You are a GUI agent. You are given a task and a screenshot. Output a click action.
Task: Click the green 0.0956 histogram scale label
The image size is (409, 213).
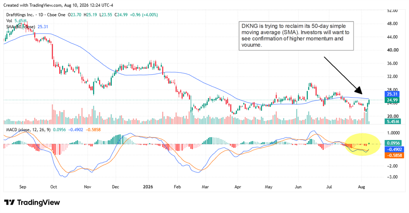[x=393, y=143]
